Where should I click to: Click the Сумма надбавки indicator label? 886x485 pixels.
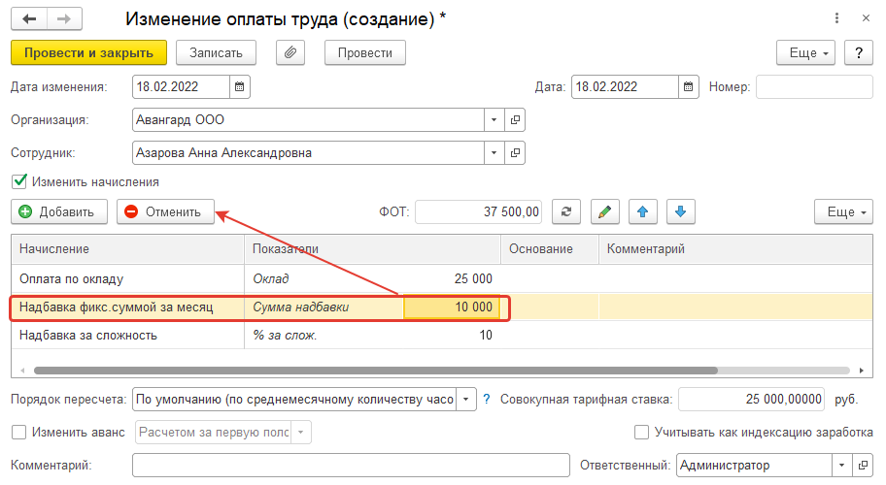click(x=300, y=307)
